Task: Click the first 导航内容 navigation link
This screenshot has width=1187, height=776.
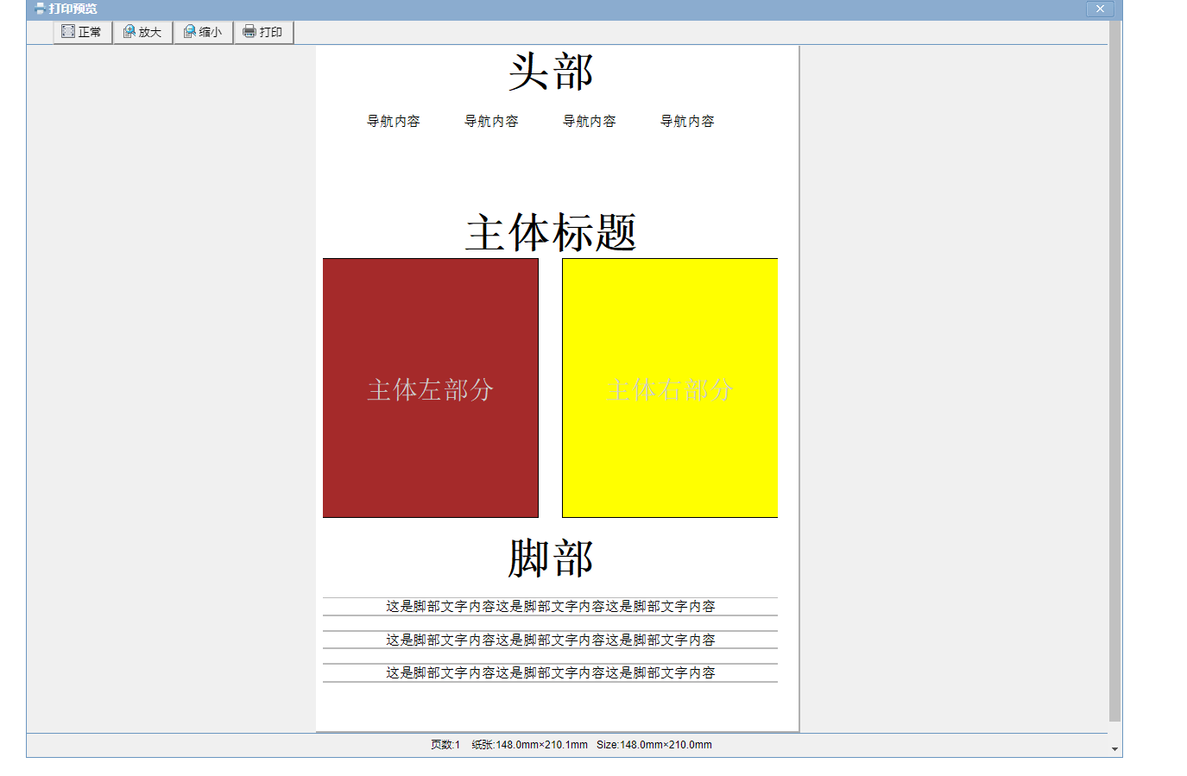Action: pos(395,121)
